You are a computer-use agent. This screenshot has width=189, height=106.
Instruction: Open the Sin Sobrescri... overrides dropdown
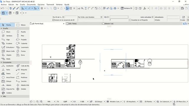point(171,102)
